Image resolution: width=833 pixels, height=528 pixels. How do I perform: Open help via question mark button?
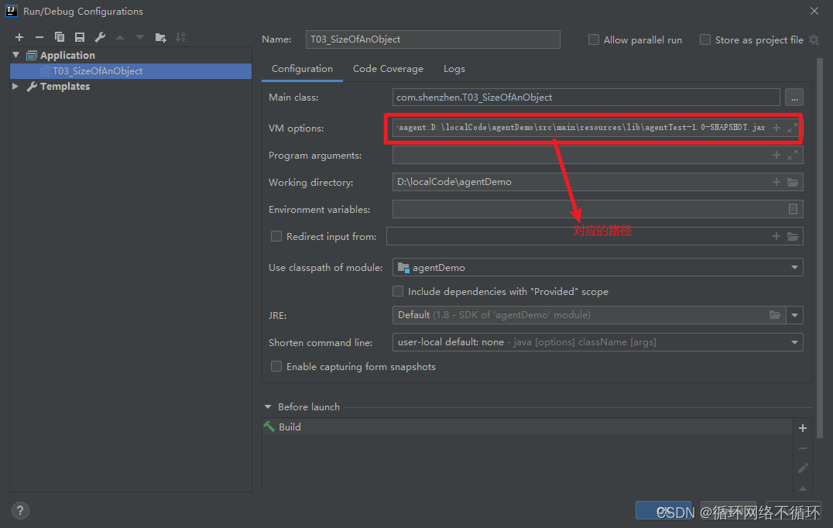click(19, 510)
